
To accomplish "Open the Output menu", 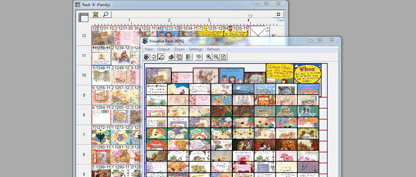I will [163, 49].
